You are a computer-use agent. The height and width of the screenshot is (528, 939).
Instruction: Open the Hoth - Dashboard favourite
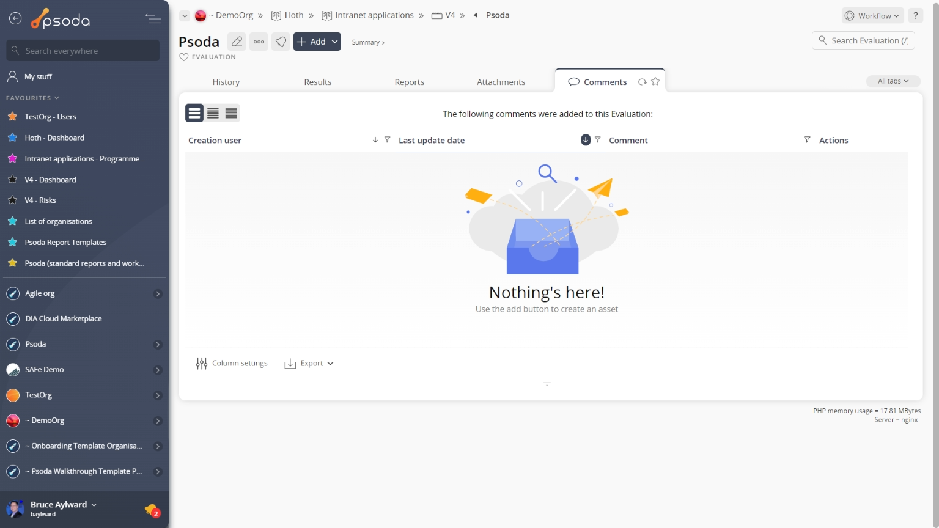click(54, 137)
